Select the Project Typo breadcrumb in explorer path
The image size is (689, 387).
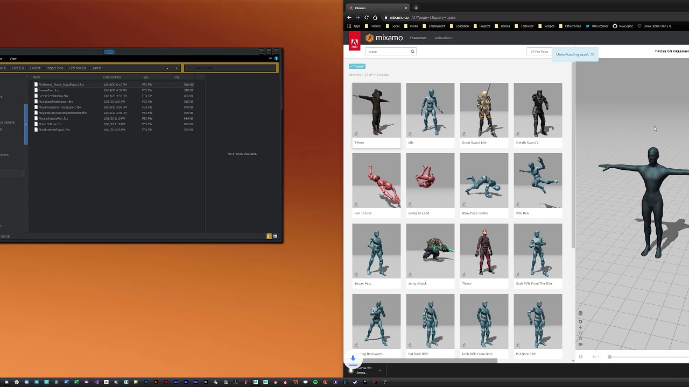tap(54, 68)
